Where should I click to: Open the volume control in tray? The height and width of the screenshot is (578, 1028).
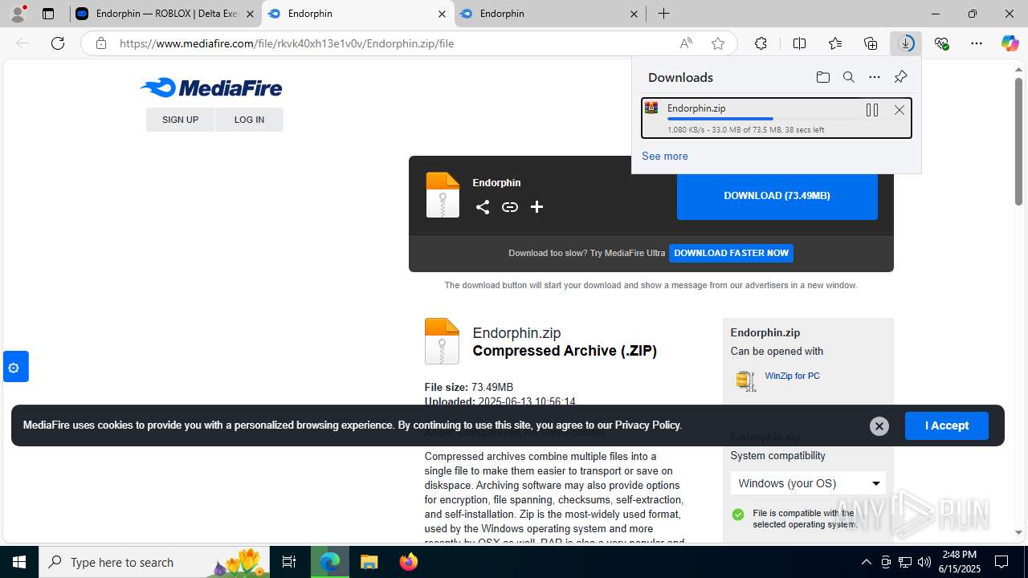(x=924, y=562)
